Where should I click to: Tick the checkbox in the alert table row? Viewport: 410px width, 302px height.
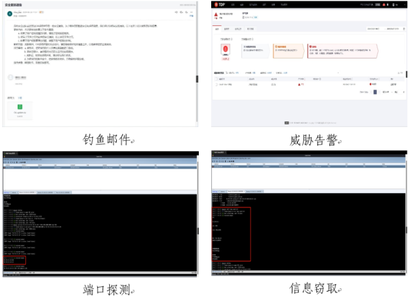coord(217,85)
